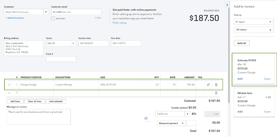Click the drag handle for line 2
This screenshot has height=137, width=277.
point(9,93)
